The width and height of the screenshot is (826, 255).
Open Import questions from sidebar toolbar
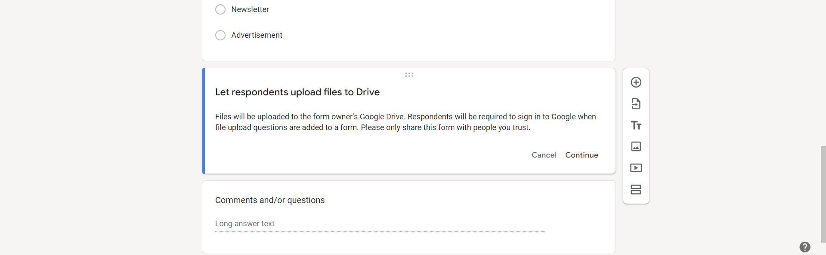(636, 103)
